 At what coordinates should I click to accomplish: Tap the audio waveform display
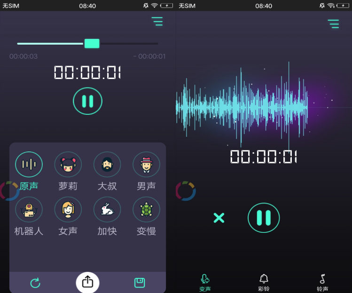click(242, 107)
